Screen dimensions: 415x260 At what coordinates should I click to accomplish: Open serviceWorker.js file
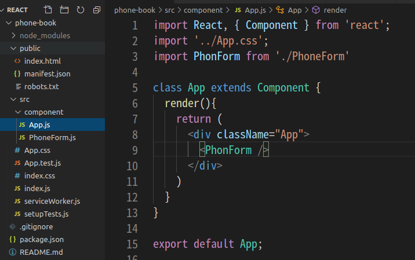tap(52, 202)
